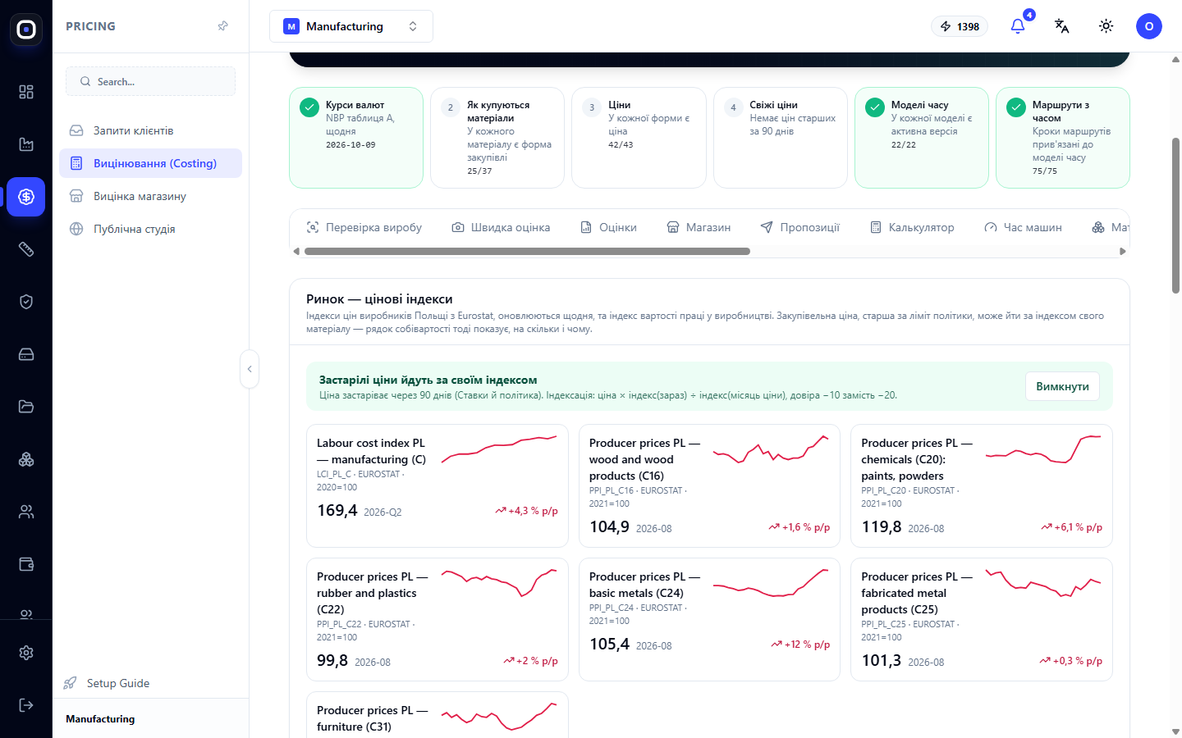
Task: Click the Вимкнути button
Action: click(x=1062, y=386)
